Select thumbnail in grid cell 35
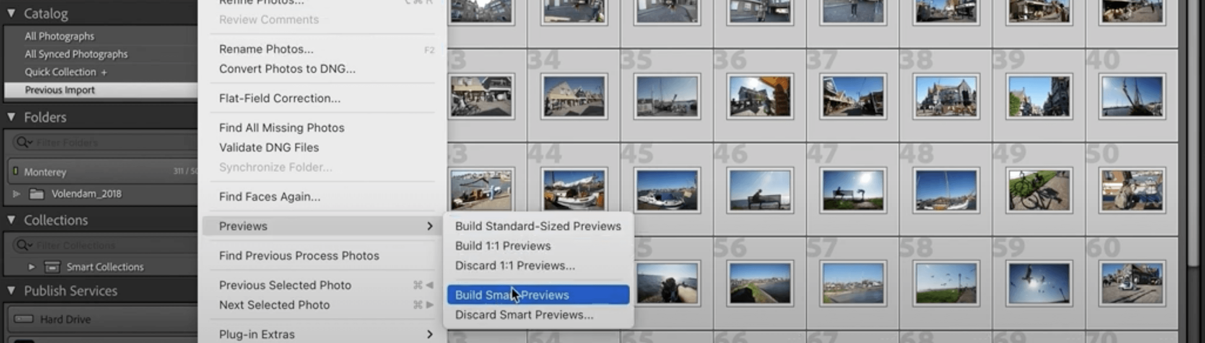This screenshot has height=343, width=1205. [x=667, y=97]
